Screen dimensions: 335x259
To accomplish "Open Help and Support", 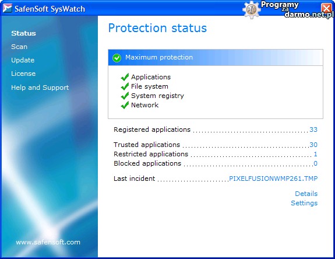I will [40, 87].
